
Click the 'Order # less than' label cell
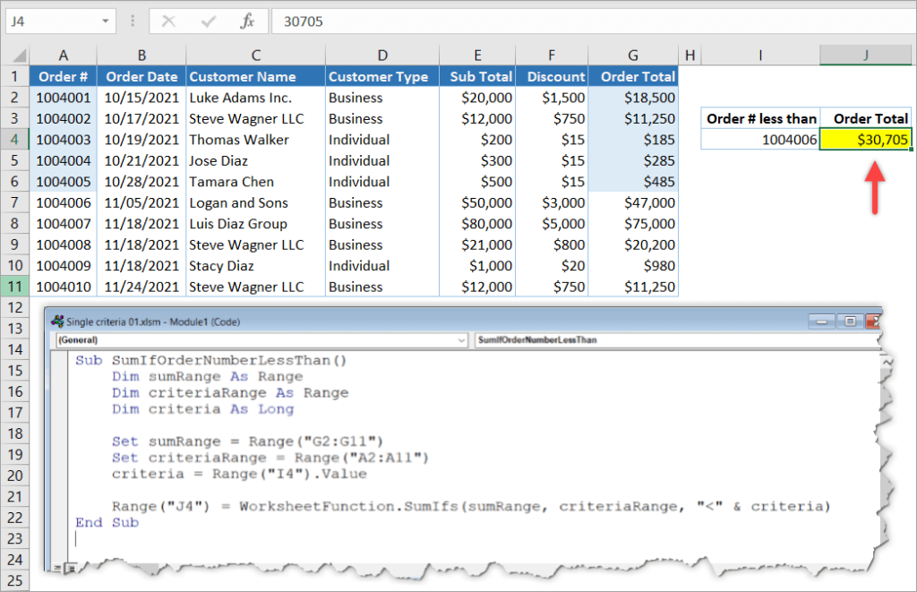tap(760, 119)
